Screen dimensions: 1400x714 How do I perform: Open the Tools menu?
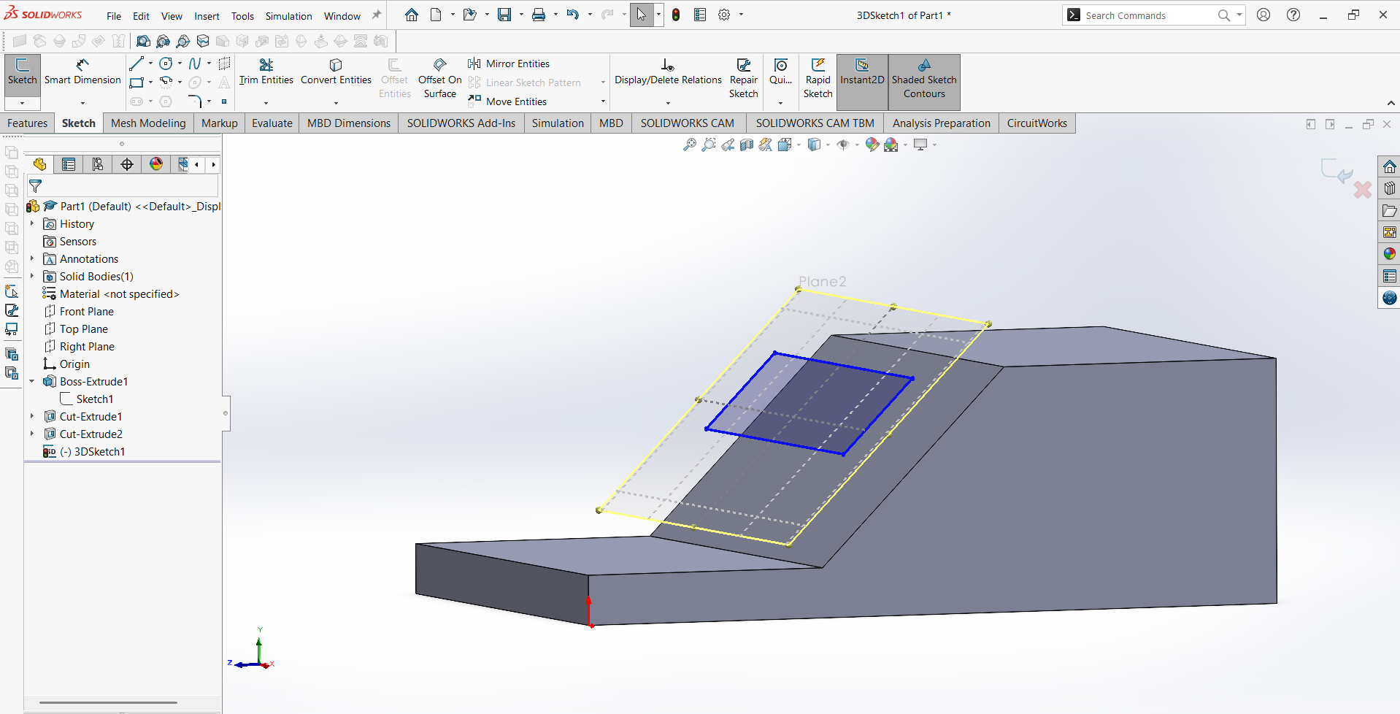tap(242, 16)
